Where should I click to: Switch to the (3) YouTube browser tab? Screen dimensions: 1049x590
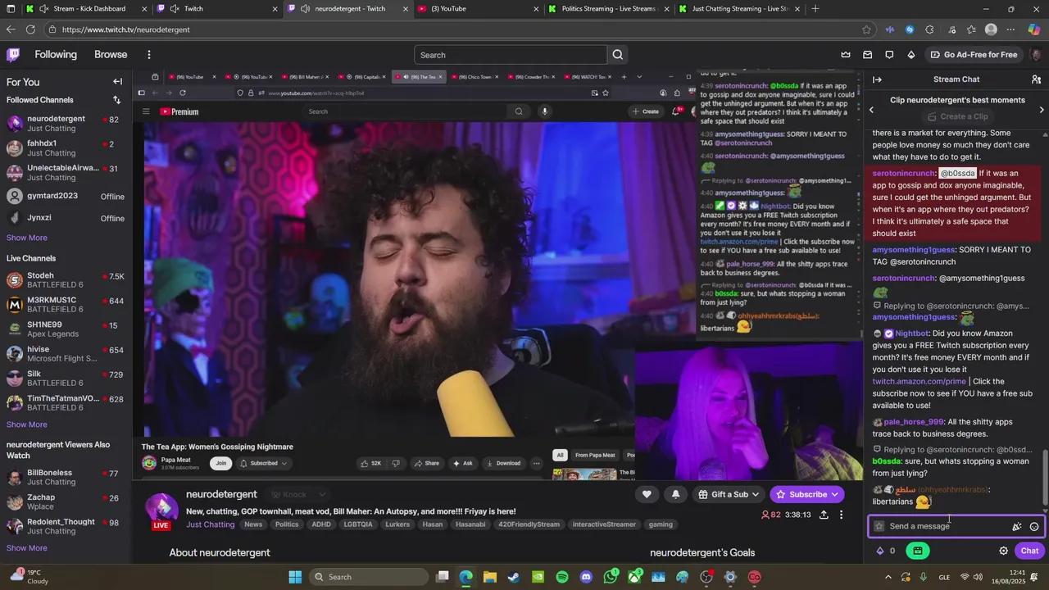(x=479, y=9)
